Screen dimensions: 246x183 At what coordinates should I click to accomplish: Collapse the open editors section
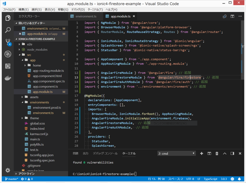tap(16, 23)
